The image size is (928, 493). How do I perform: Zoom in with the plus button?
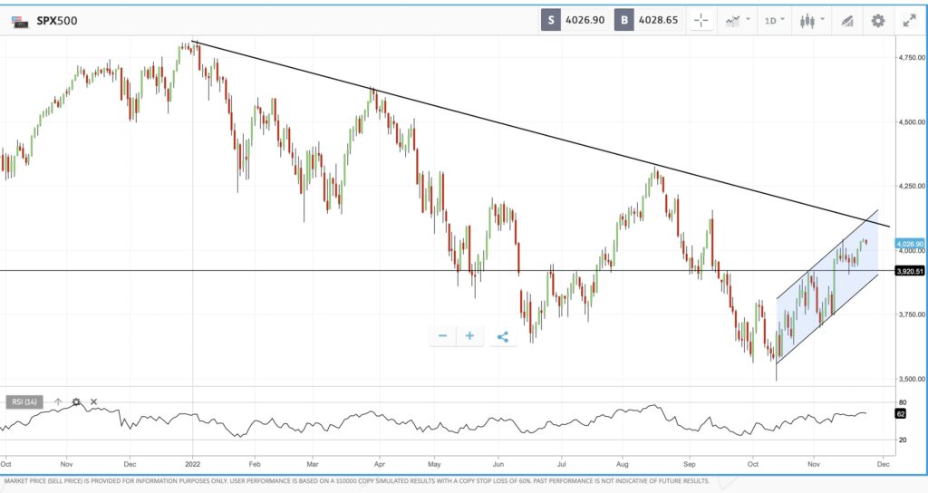pos(469,336)
